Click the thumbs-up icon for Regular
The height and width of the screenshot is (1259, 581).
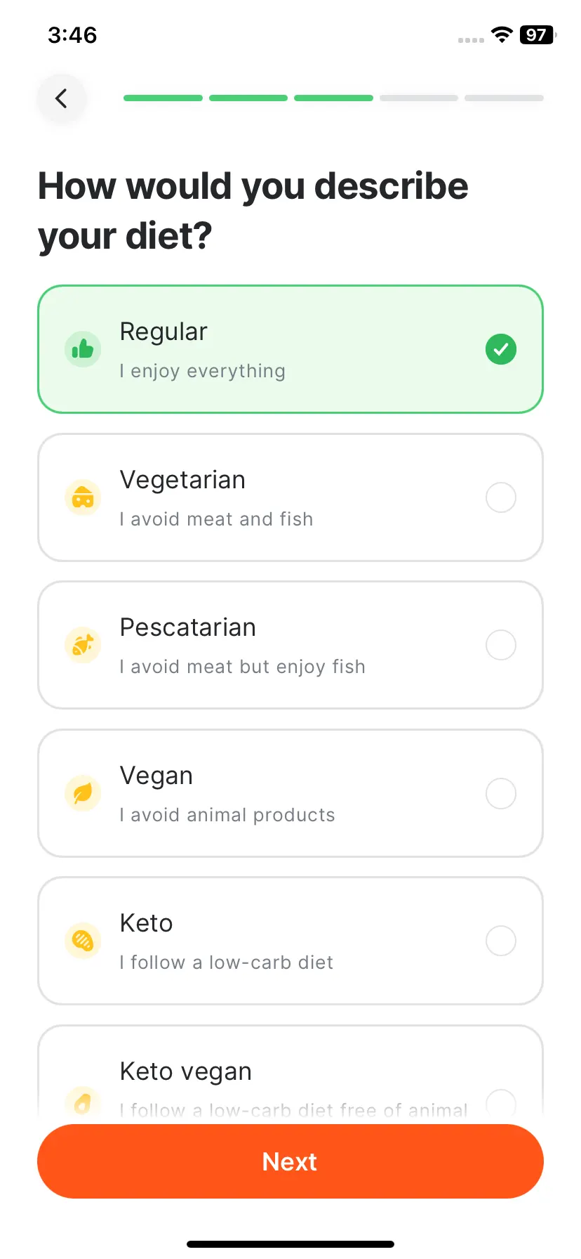[83, 349]
